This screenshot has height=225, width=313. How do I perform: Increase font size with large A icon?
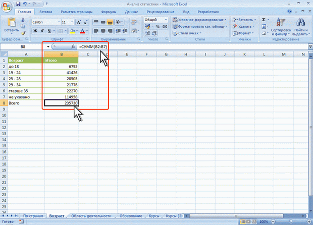pyautogui.click(x=79, y=22)
